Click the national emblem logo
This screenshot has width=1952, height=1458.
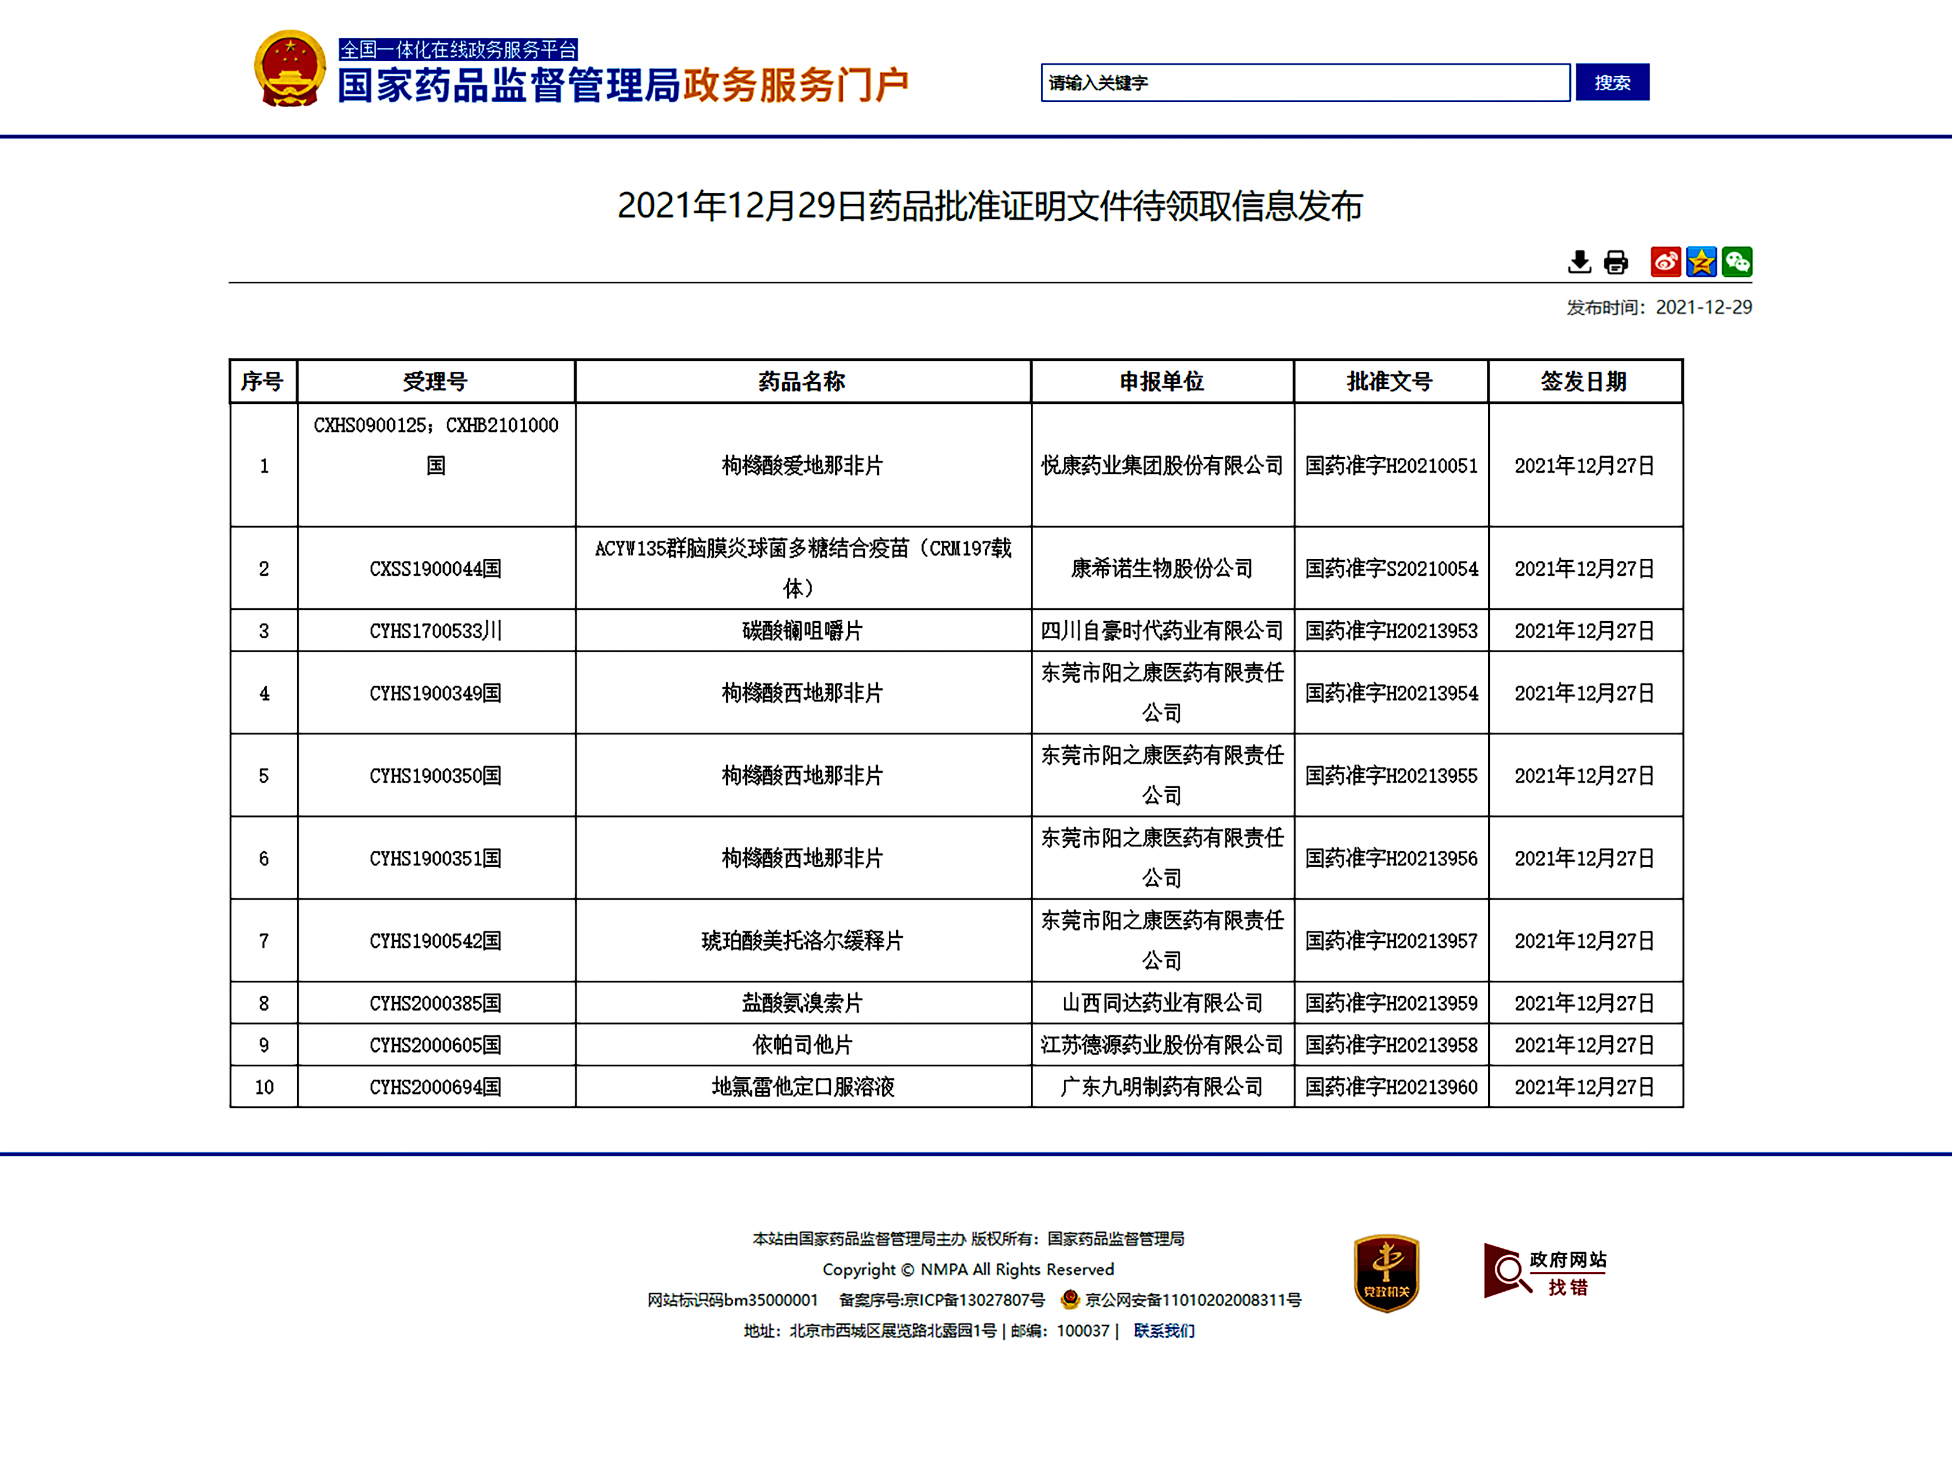point(290,69)
